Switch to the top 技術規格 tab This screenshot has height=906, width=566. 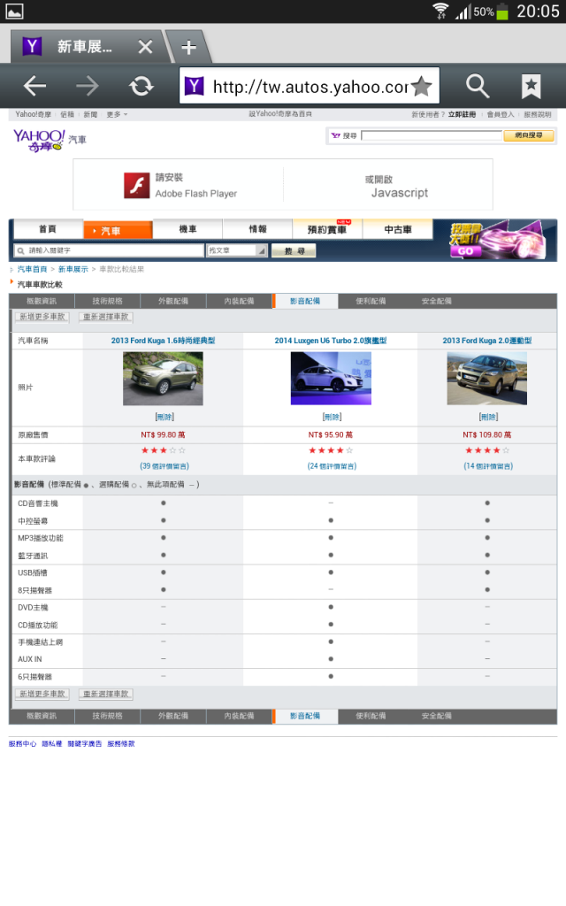coord(107,301)
